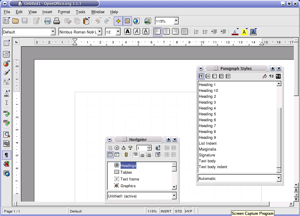
Task: Click the Underline A button
Action: [x=146, y=31]
